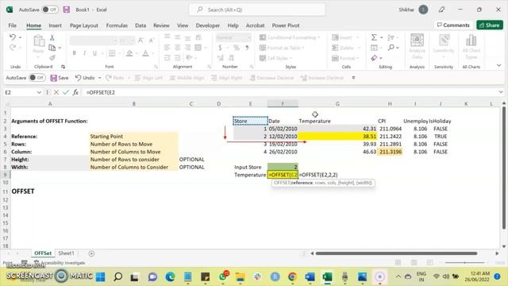508x286 pixels.
Task: Switch to the Data ribbon tab
Action: click(140, 25)
